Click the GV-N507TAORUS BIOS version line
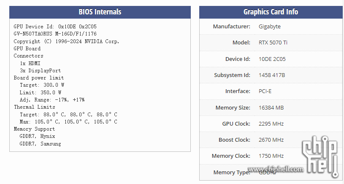Viewport: 344px width, 184px height. coord(55,34)
